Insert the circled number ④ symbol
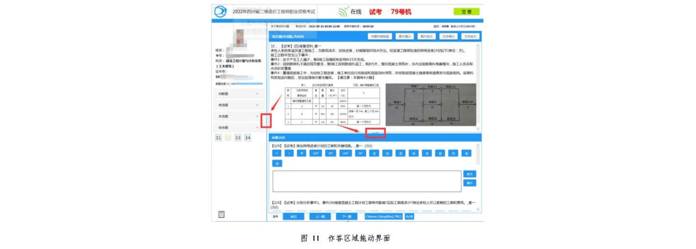The image size is (696, 249). point(413,153)
